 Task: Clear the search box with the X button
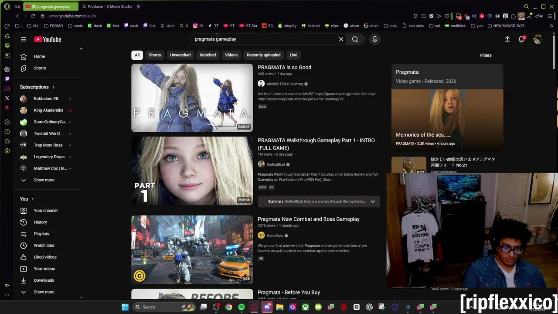[x=341, y=39]
